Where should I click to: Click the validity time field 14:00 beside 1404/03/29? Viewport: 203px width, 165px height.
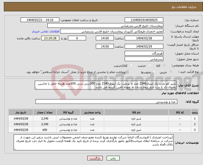(105, 46)
